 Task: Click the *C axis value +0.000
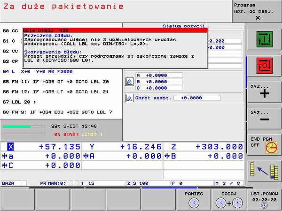click(x=63, y=165)
